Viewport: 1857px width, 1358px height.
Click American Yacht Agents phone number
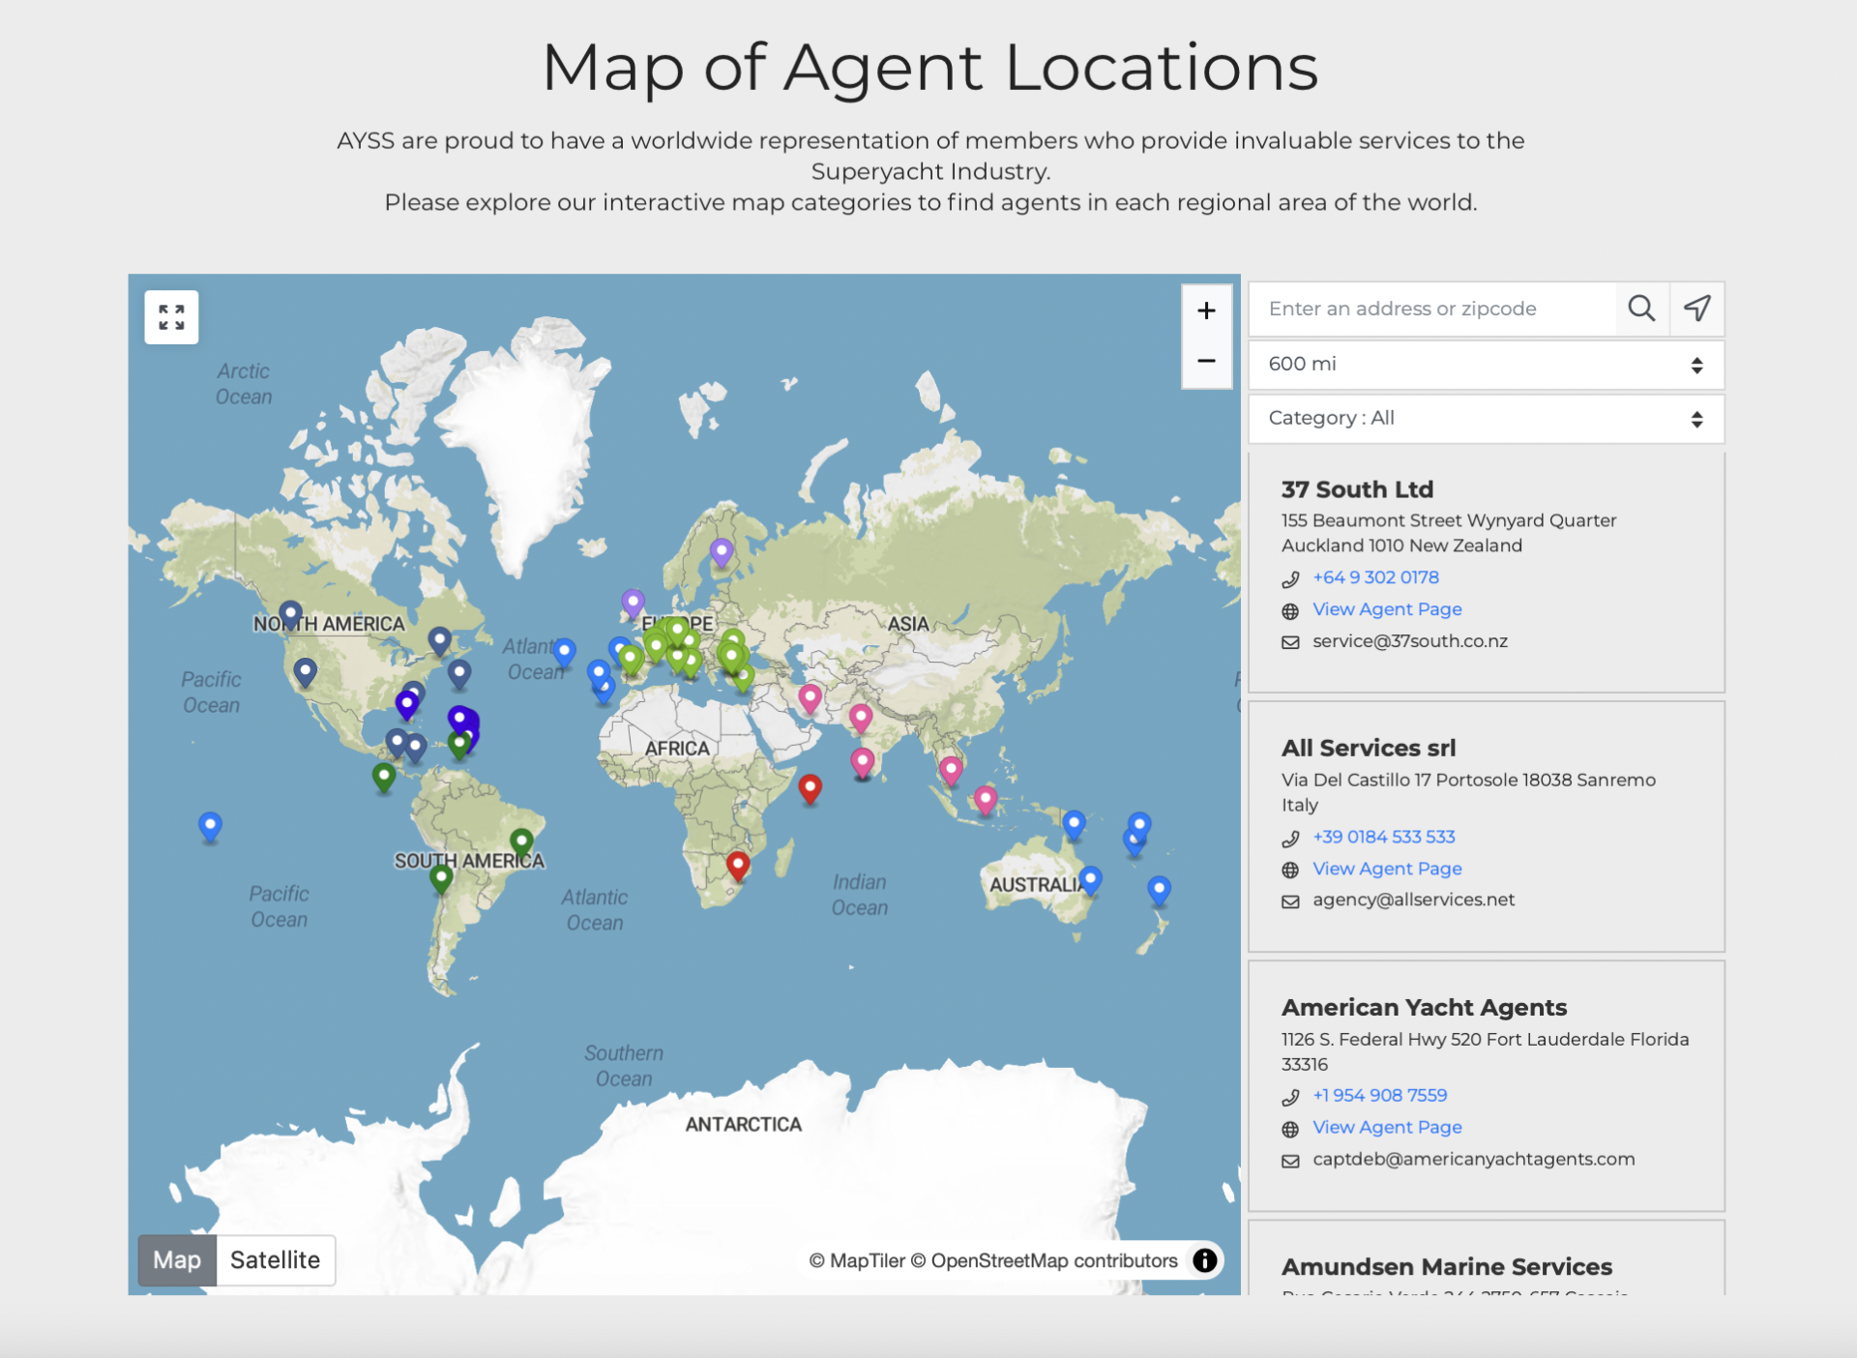coord(1379,1095)
